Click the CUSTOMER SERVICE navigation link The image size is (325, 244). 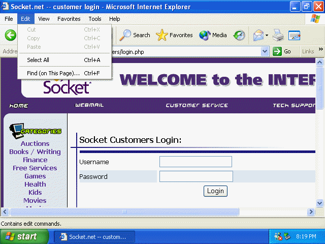point(197,105)
